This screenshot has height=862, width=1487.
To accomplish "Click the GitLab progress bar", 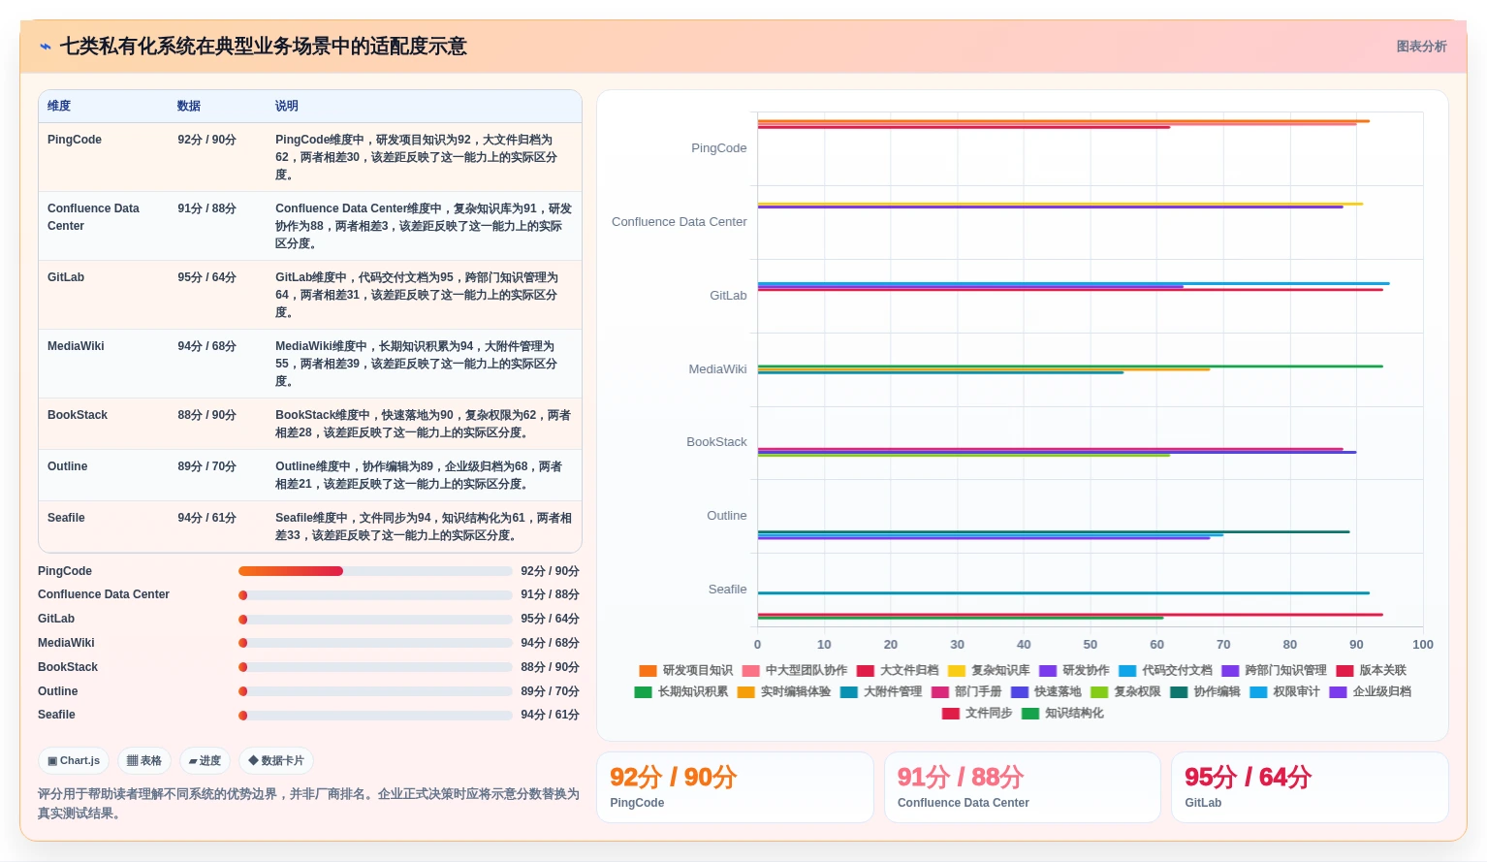I will click(x=375, y=619).
